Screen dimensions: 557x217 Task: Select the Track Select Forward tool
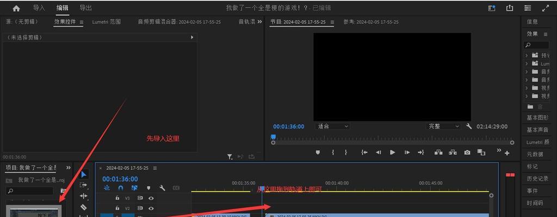pos(83,185)
